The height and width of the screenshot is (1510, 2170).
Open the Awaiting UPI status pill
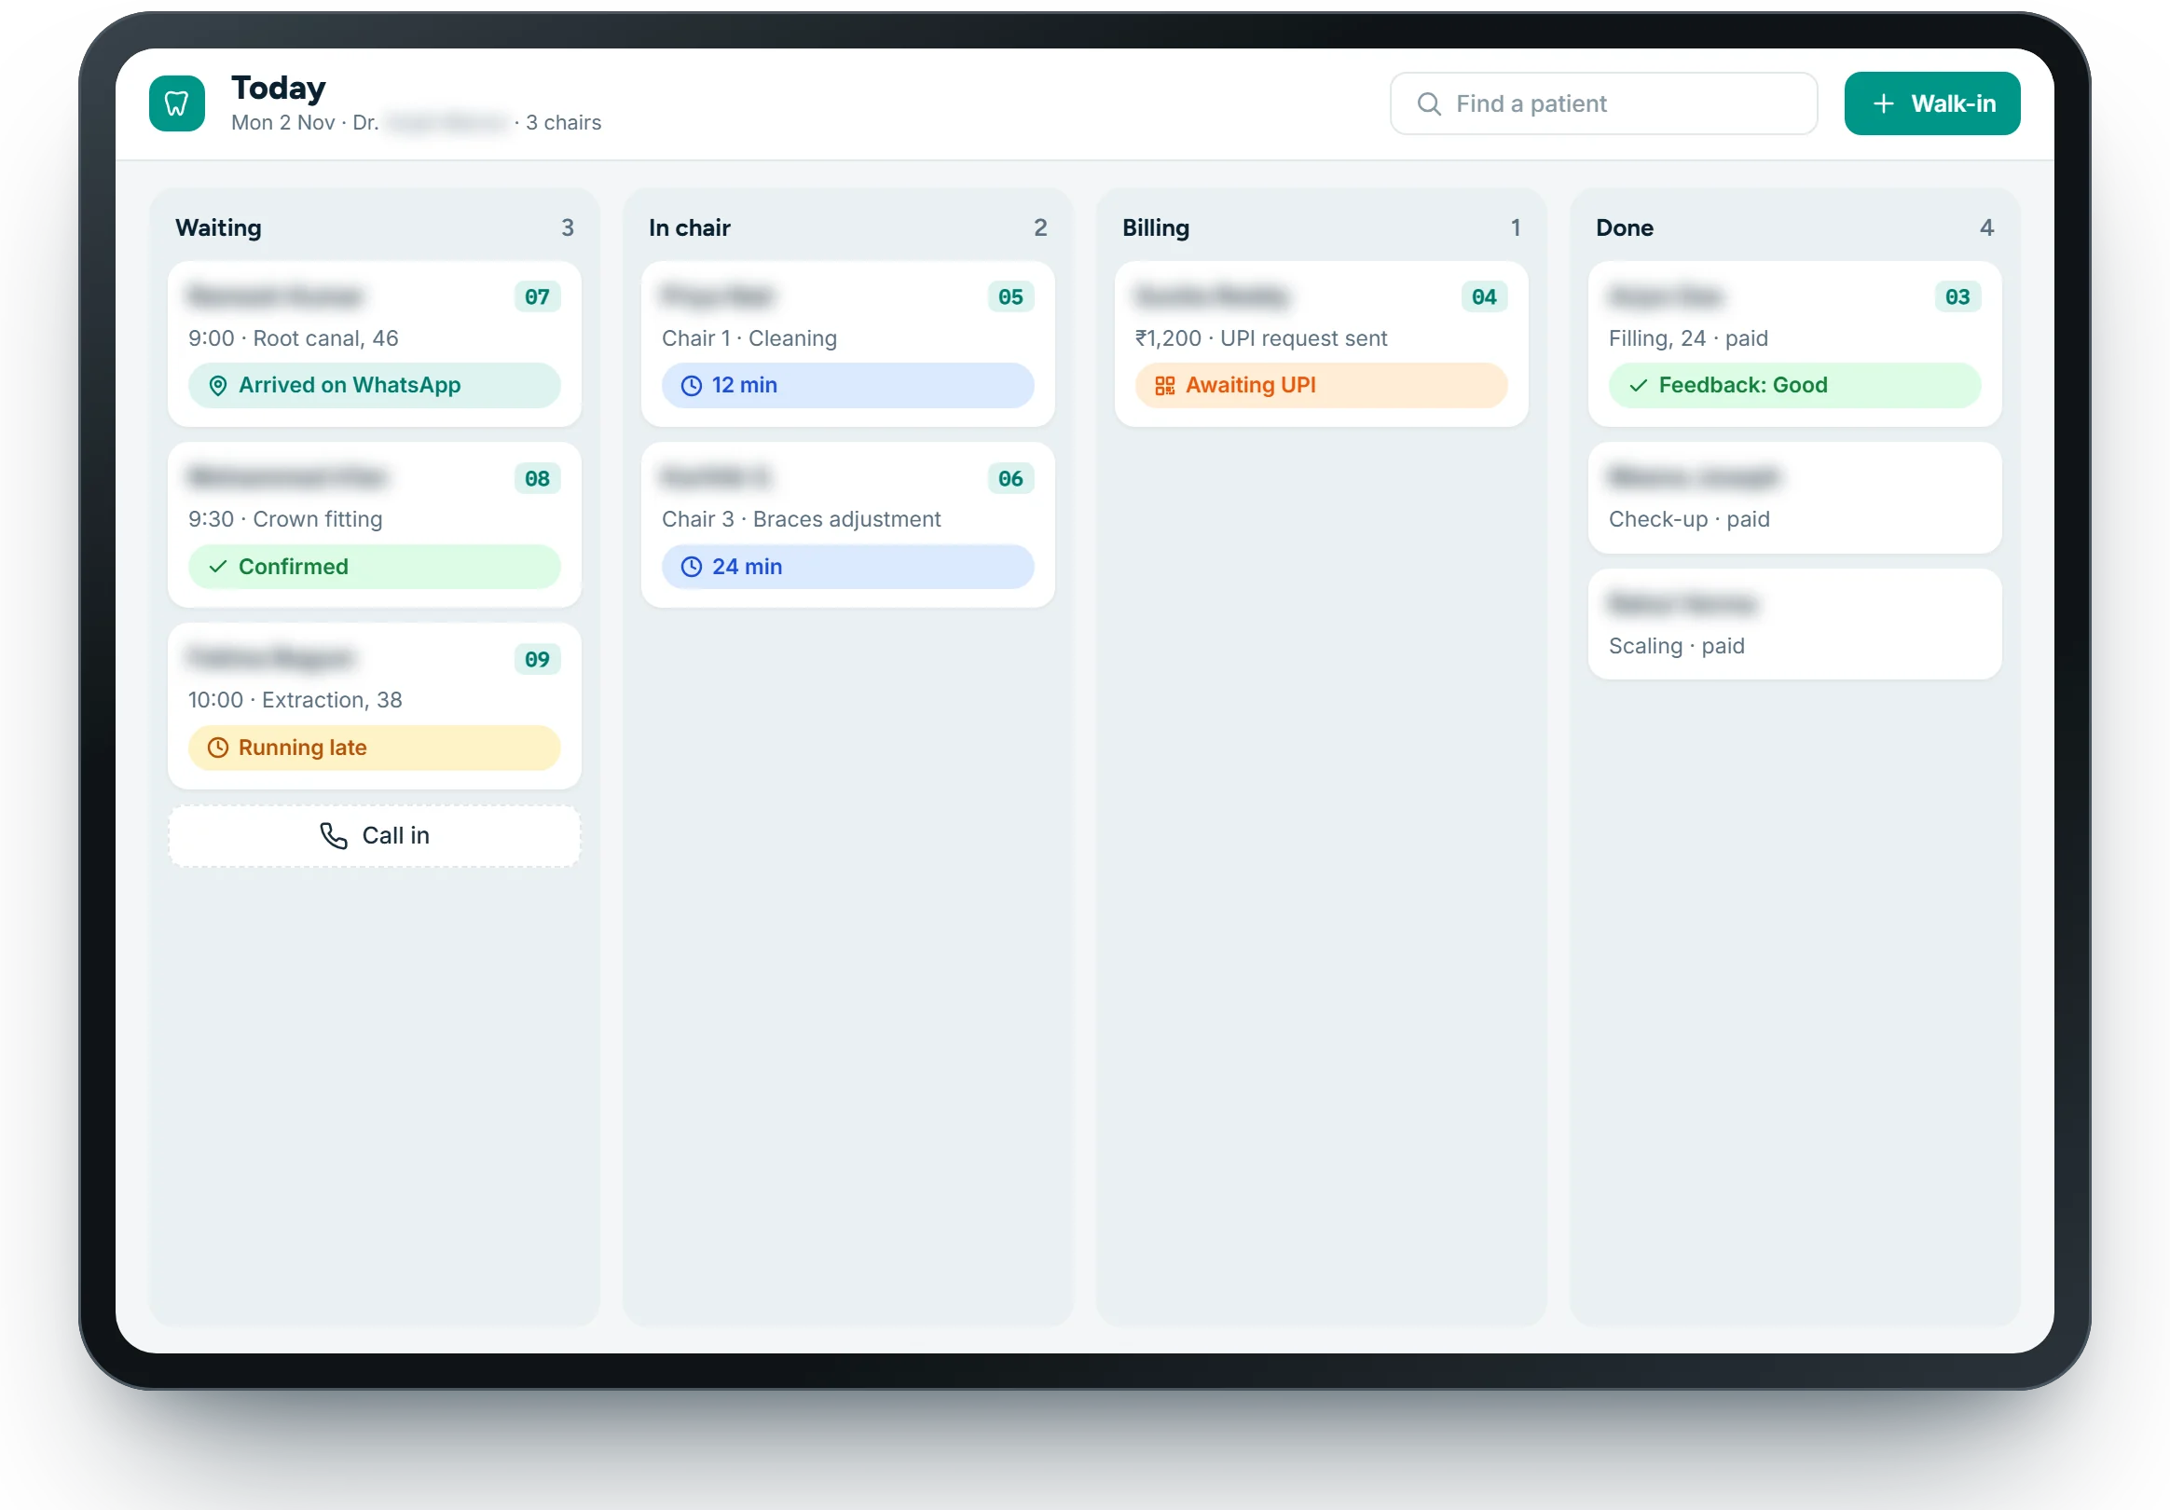point(1320,386)
